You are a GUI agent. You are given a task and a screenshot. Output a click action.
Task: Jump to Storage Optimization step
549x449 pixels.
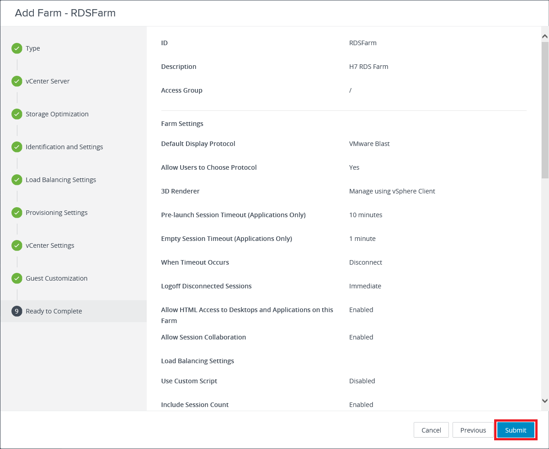(57, 114)
